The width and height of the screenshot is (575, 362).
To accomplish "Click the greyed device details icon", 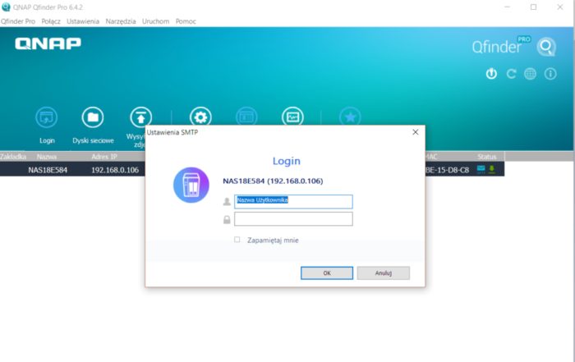I will click(246, 117).
